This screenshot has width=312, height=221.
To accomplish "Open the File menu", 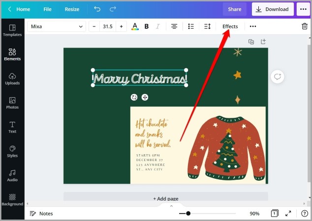I will [x=47, y=9].
